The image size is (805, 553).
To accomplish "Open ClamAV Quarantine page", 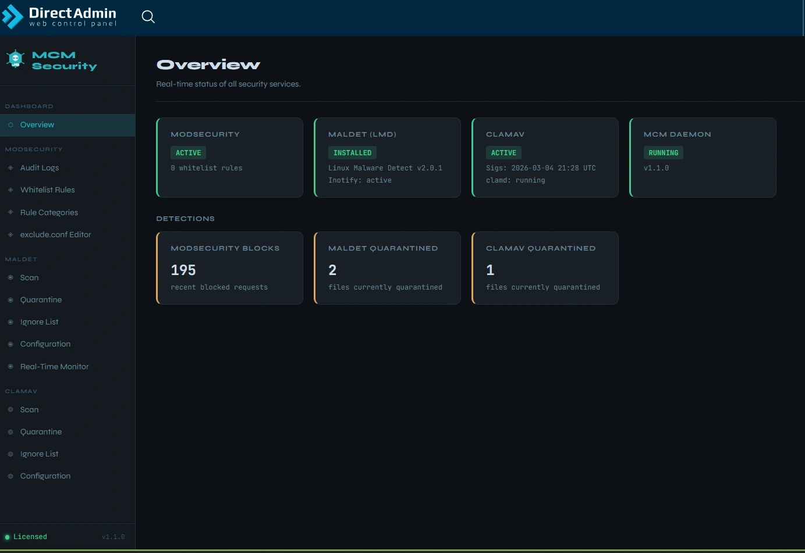I will coord(68,432).
